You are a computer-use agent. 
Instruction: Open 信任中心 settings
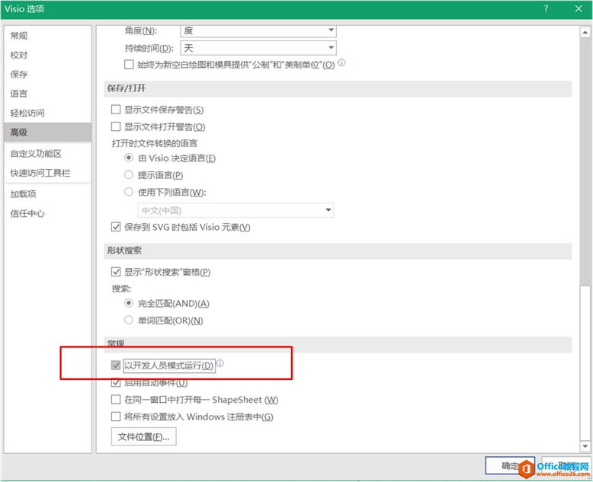48,213
